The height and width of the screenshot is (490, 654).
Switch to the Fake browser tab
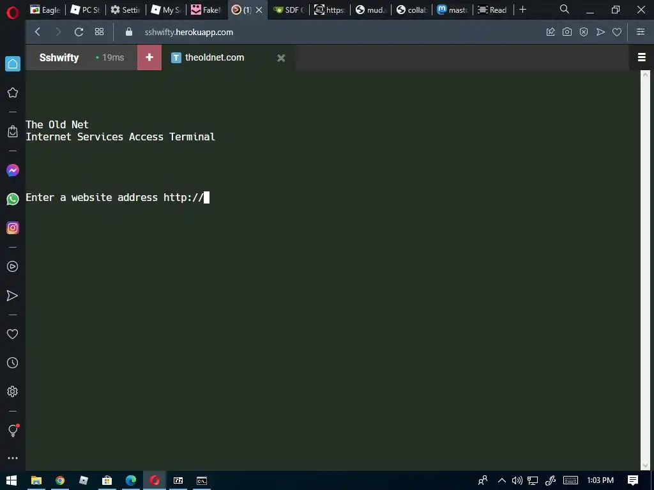tap(206, 10)
